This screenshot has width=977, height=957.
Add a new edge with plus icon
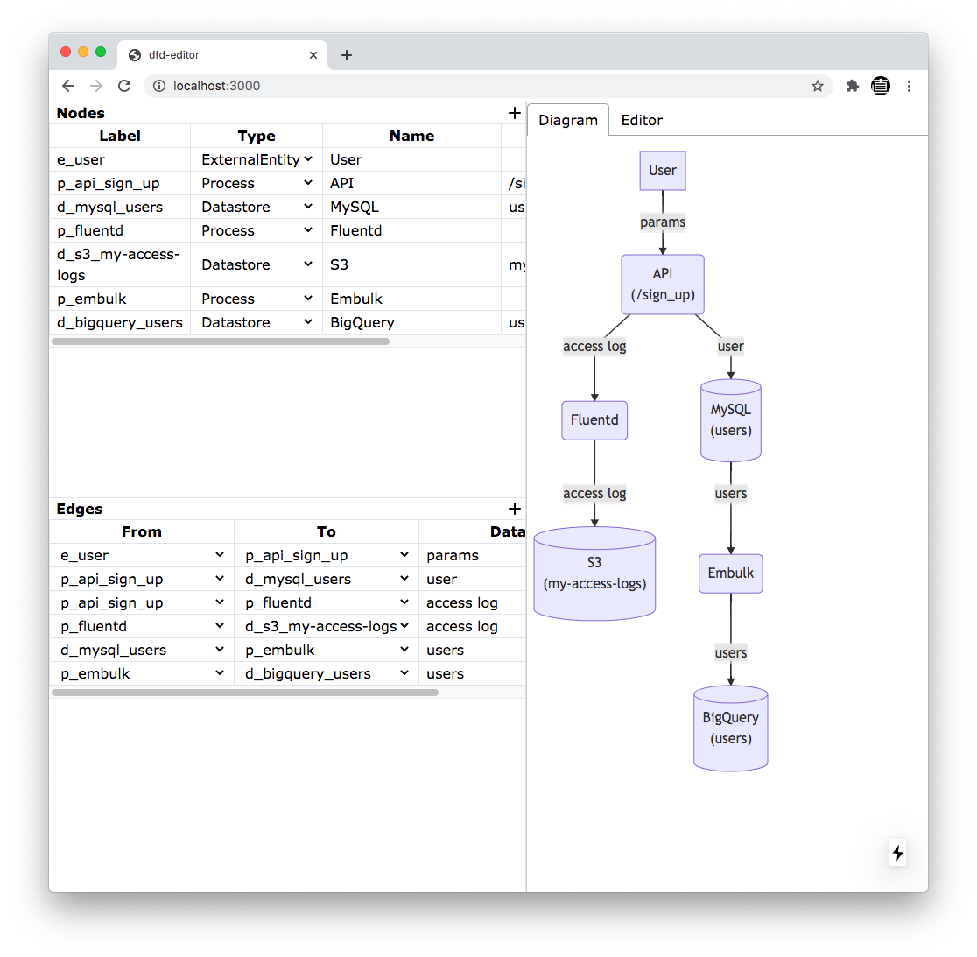(515, 509)
